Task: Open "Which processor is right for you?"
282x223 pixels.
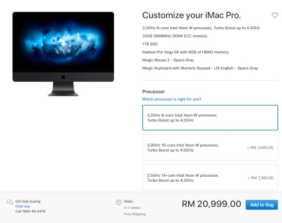Action: click(x=172, y=99)
